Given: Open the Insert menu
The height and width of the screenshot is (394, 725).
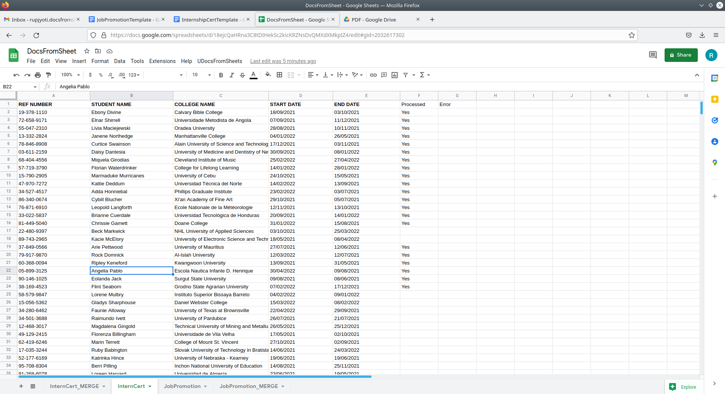Looking at the screenshot, I should [79, 61].
